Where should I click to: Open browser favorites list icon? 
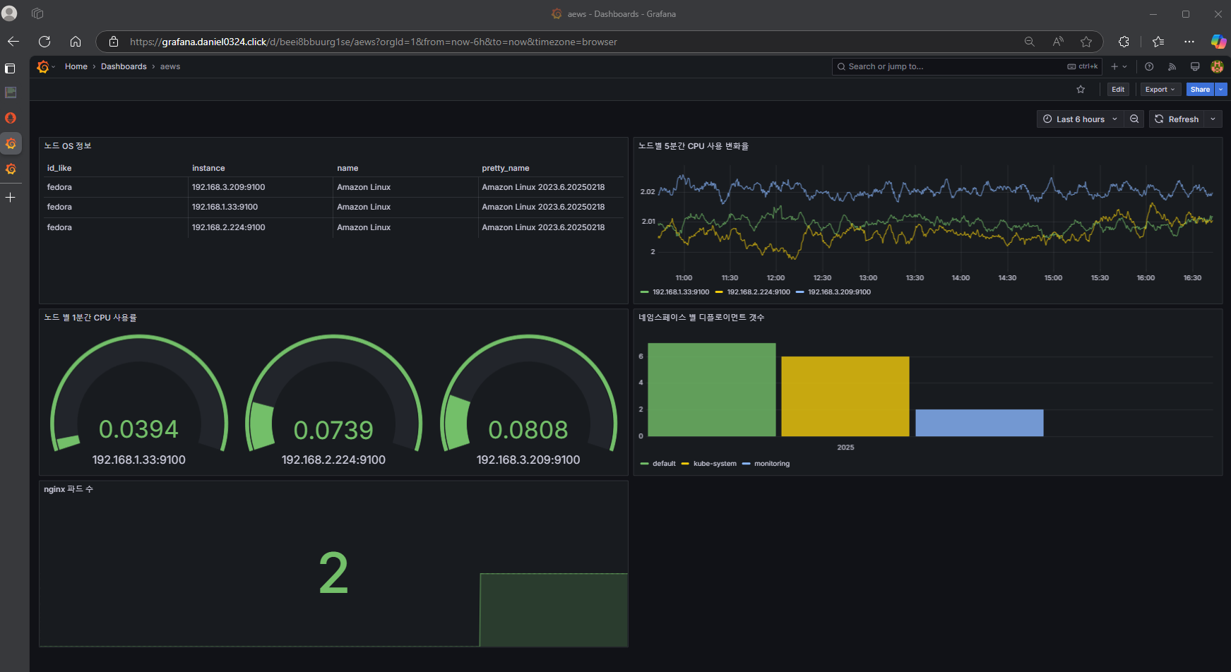[1158, 42]
